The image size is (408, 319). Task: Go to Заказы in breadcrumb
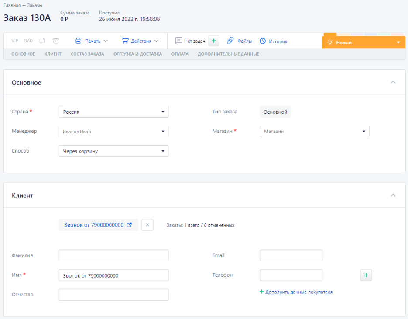click(34, 5)
